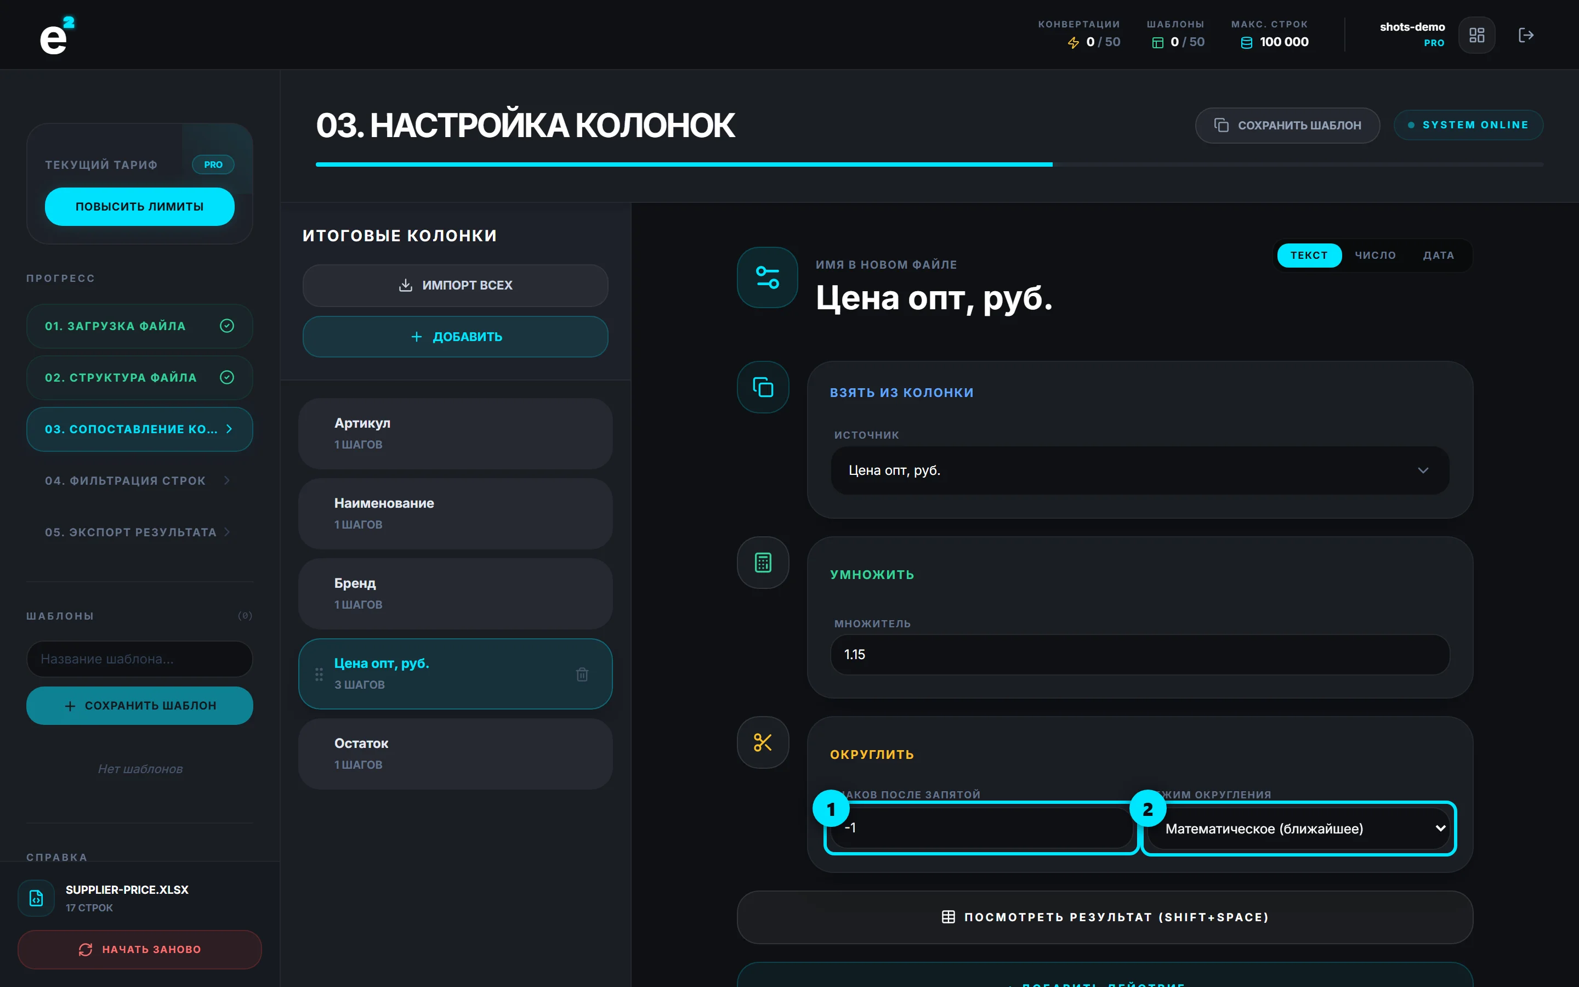Viewport: 1579px width, 987px height.
Task: Select the Дата type option
Action: pyautogui.click(x=1439, y=255)
